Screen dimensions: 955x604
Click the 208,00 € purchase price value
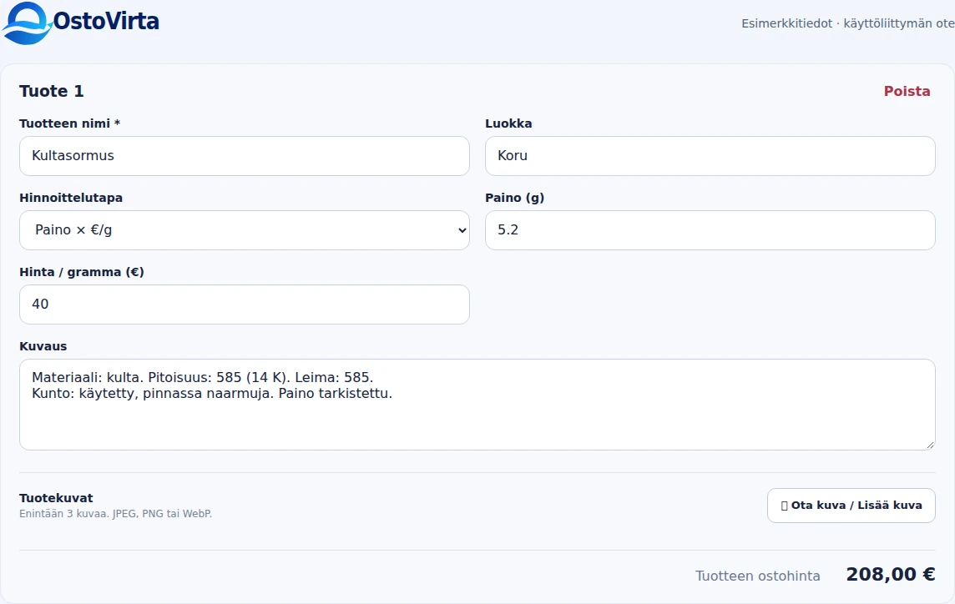891,574
